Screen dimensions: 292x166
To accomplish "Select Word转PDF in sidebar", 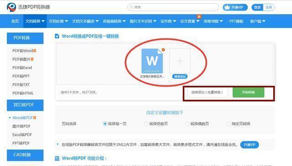I will 22,118.
